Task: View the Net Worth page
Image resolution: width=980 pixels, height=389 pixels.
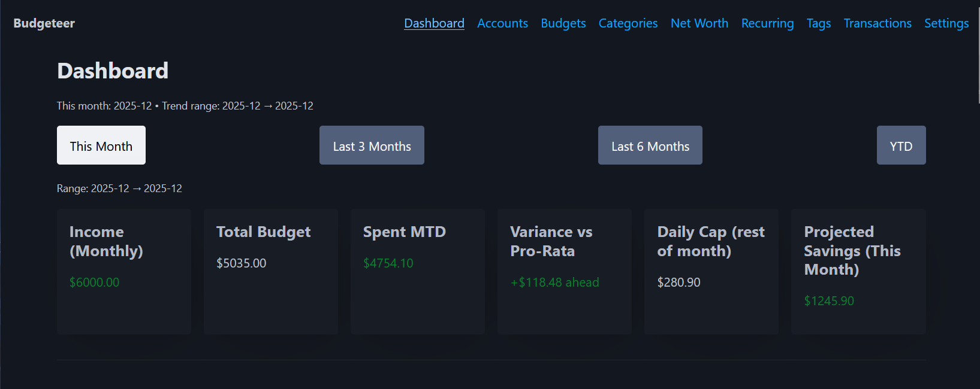Action: 699,23
